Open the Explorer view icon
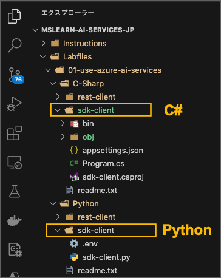The width and height of the screenshot is (221, 278). pos(15,16)
